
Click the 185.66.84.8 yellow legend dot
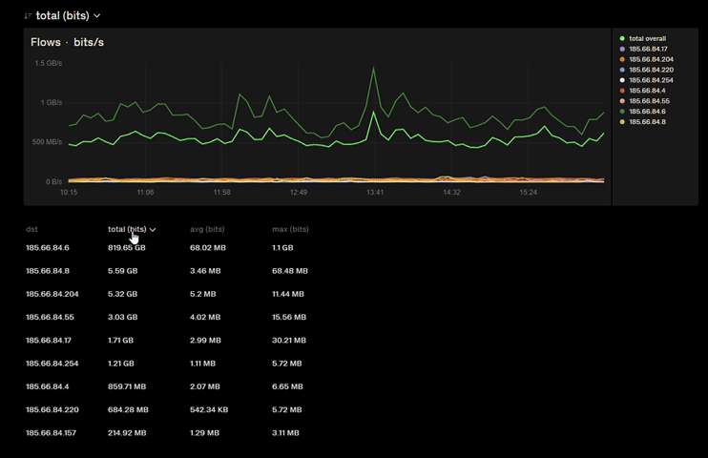[623, 122]
